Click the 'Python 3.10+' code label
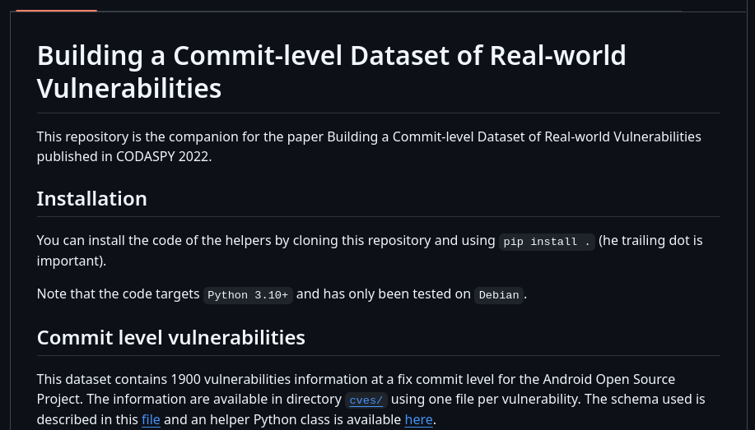This screenshot has height=430, width=755. (248, 295)
